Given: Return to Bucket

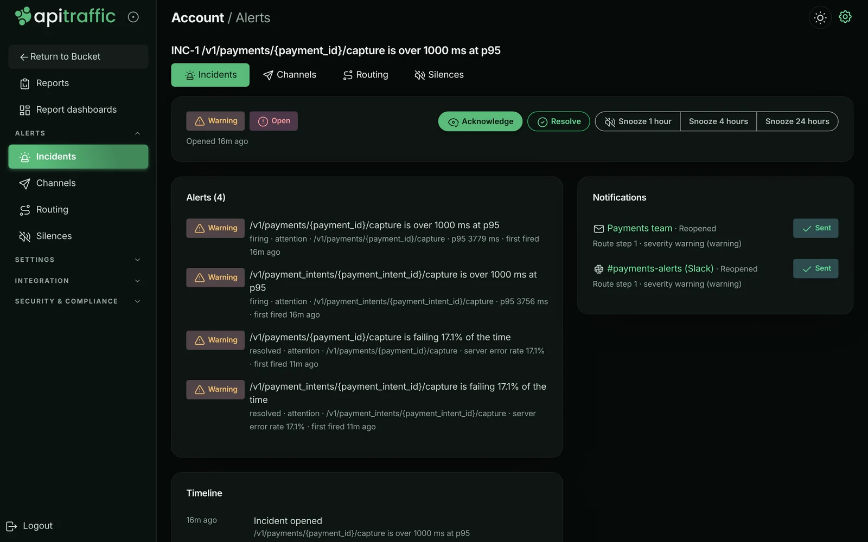Looking at the screenshot, I should tap(78, 57).
